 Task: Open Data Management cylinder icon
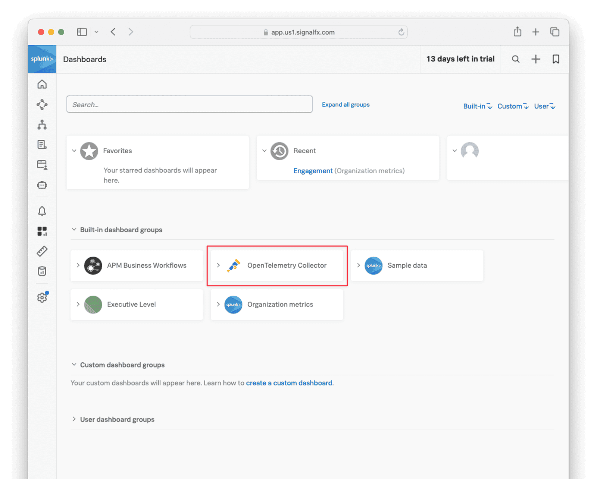click(x=42, y=271)
